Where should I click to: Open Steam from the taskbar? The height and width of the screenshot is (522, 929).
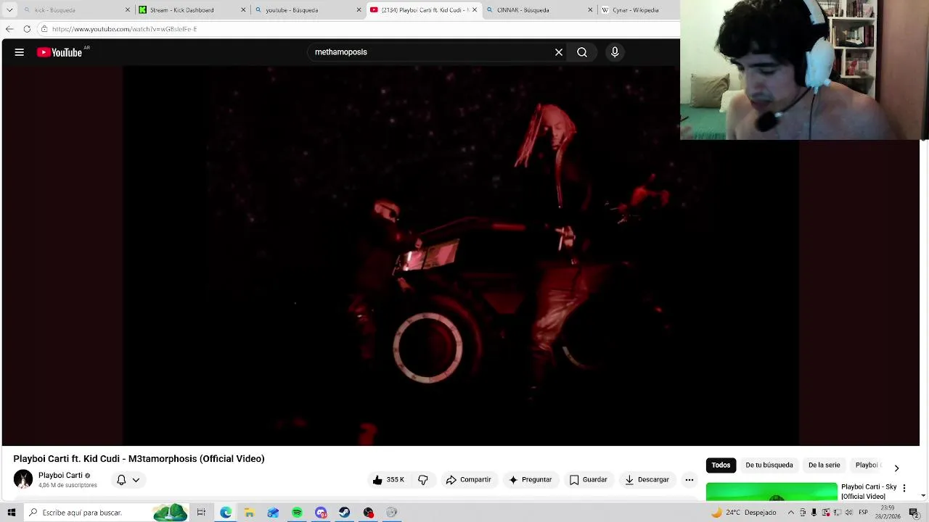[344, 513]
